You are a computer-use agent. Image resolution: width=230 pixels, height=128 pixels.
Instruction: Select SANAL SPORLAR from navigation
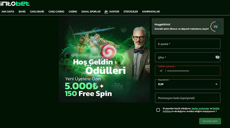point(91,11)
